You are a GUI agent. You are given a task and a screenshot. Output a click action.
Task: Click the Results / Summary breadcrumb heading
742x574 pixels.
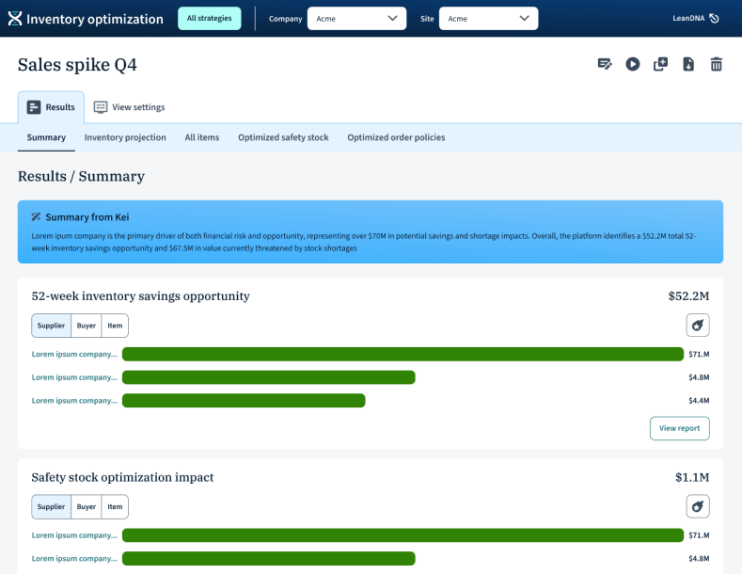(81, 176)
